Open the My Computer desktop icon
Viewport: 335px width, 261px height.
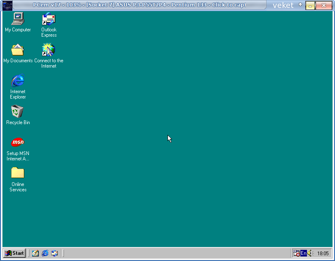pos(18,22)
